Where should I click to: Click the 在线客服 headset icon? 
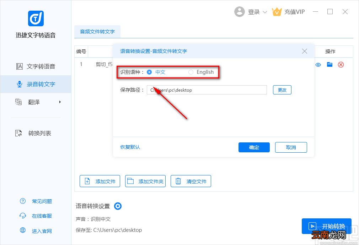(x=23, y=216)
